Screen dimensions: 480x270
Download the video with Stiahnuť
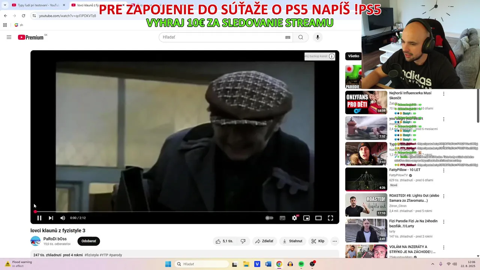tap(292, 241)
